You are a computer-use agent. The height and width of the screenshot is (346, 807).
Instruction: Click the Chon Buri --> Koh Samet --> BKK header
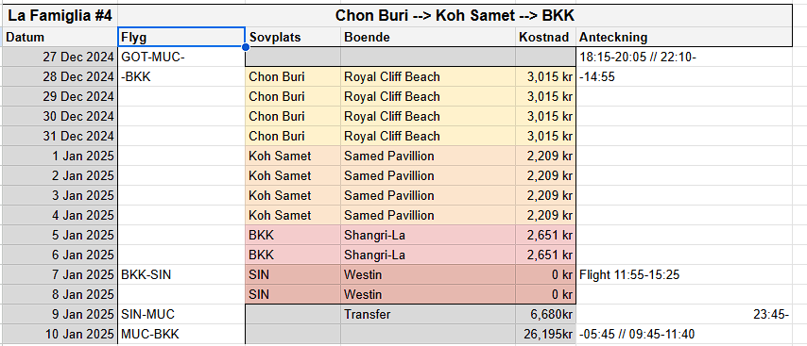(x=455, y=16)
